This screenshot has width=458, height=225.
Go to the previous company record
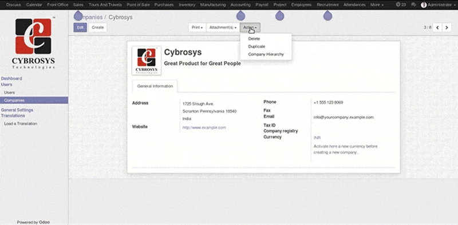437,27
